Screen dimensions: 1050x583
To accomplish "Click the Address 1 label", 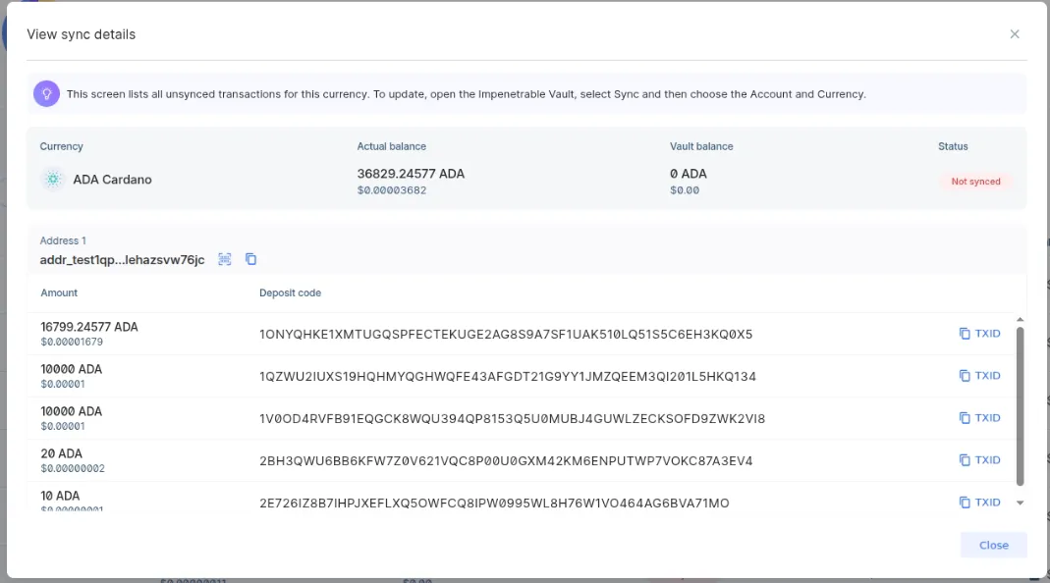I will (x=63, y=240).
